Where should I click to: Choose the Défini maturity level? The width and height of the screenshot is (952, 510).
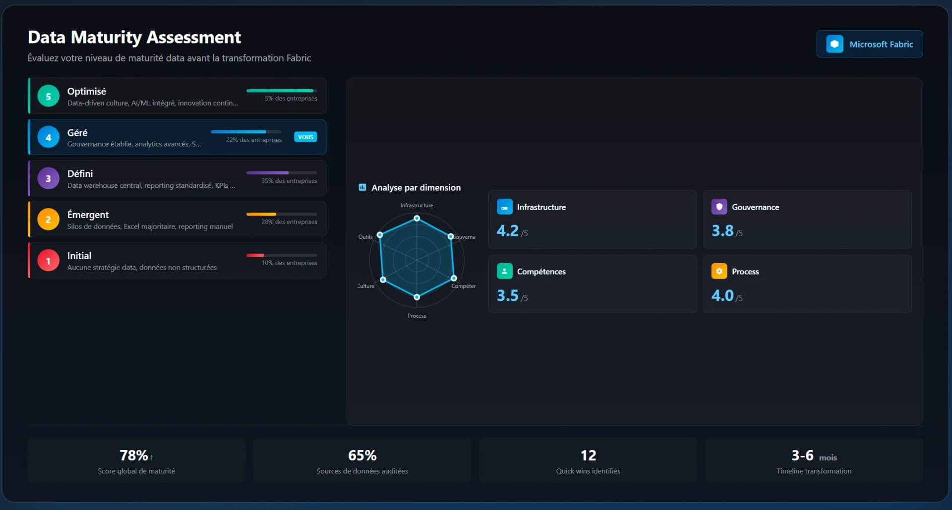178,178
